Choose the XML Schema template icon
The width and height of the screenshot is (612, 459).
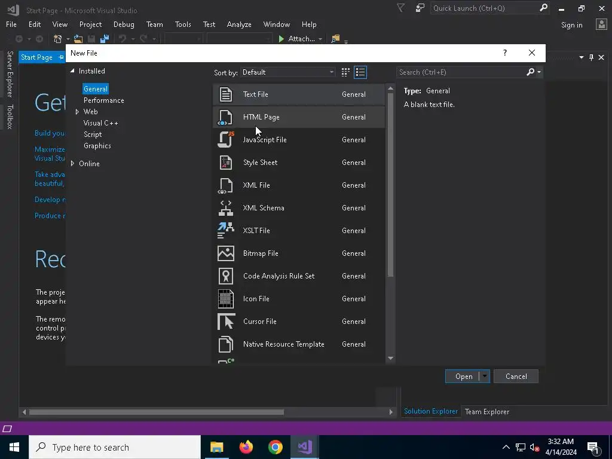click(225, 208)
